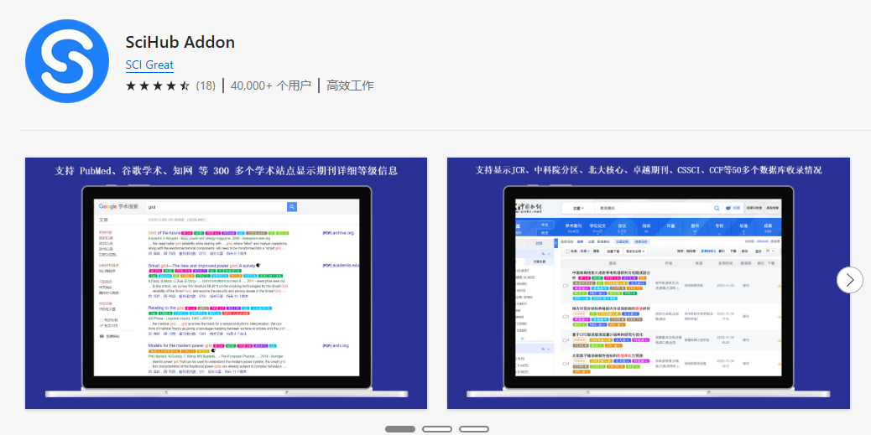Click the SciHub Addon logo icon
Viewport: 871px width, 435px height.
point(66,61)
